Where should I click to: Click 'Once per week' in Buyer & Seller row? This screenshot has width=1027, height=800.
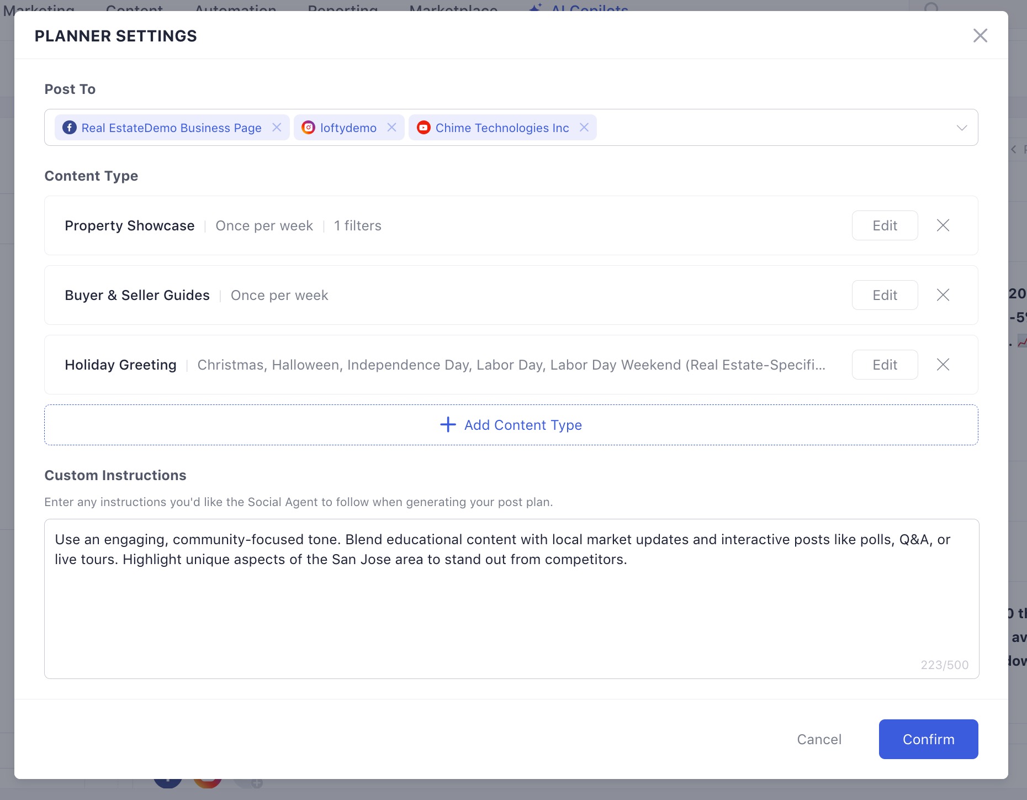pos(279,295)
